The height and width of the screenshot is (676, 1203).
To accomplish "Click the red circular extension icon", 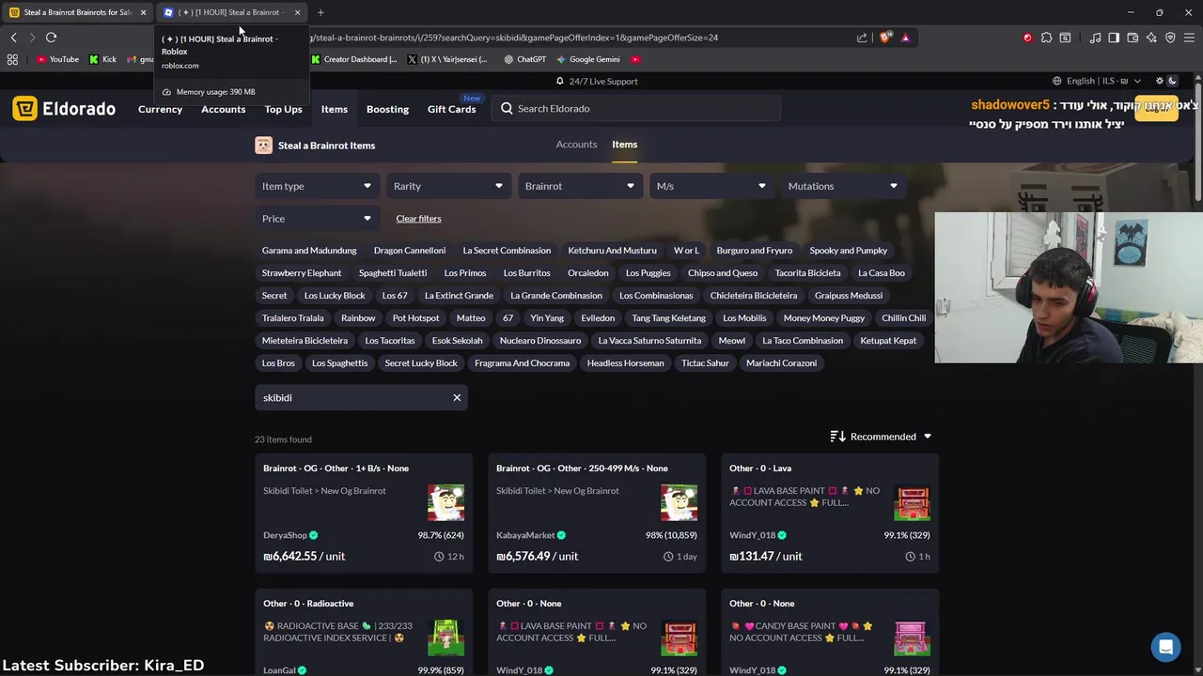I will (x=1027, y=38).
